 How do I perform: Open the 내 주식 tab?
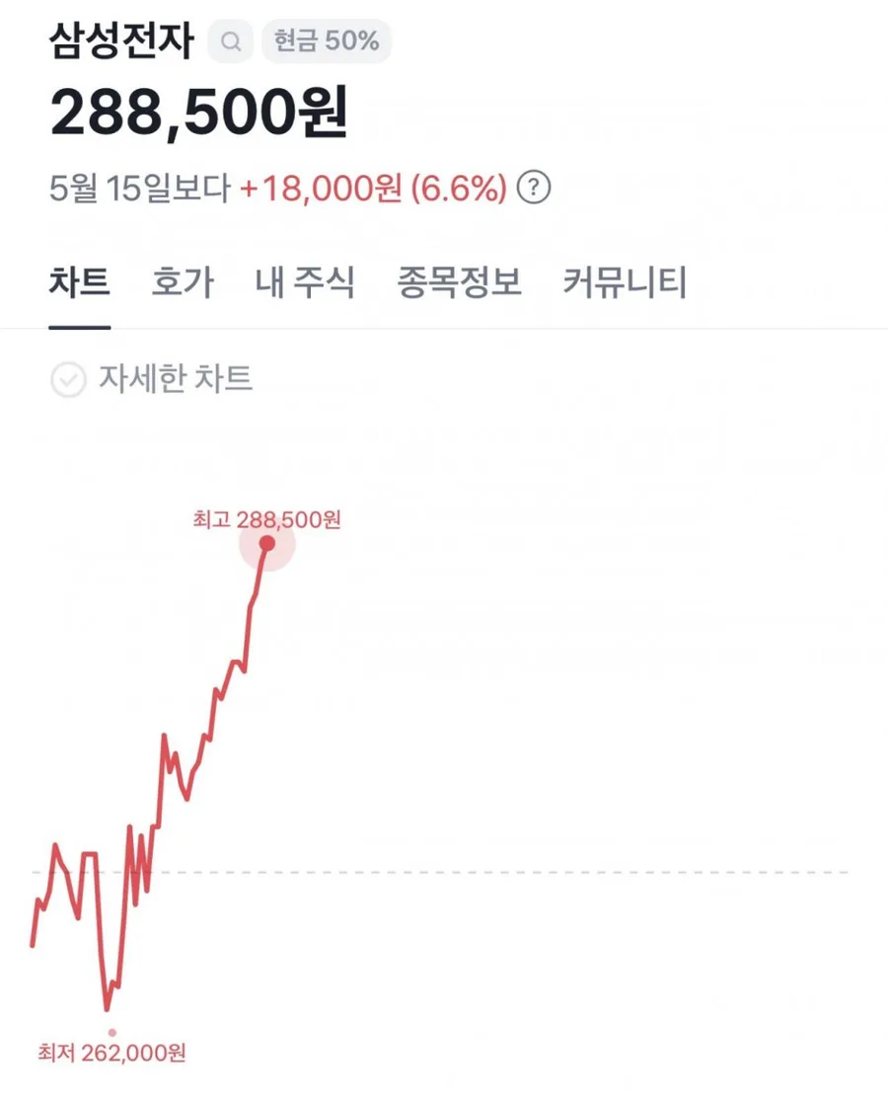pyautogui.click(x=305, y=282)
